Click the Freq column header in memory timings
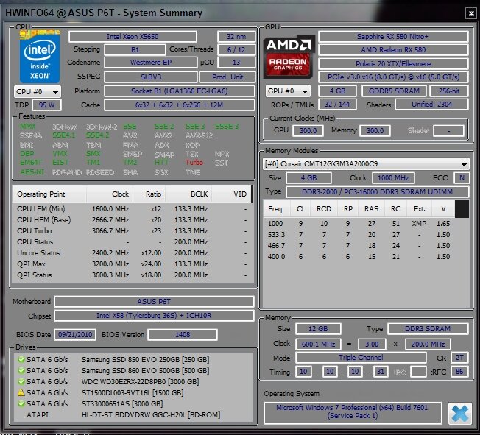480x435 pixels. point(277,209)
